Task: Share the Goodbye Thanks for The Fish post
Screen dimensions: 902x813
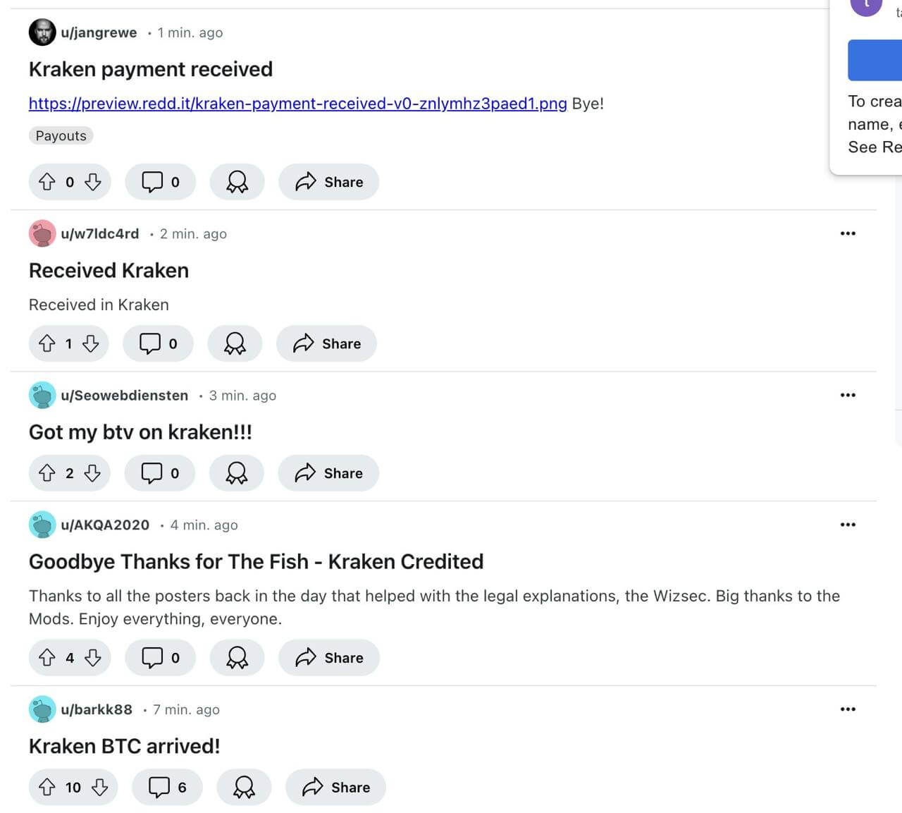Action: click(x=329, y=658)
